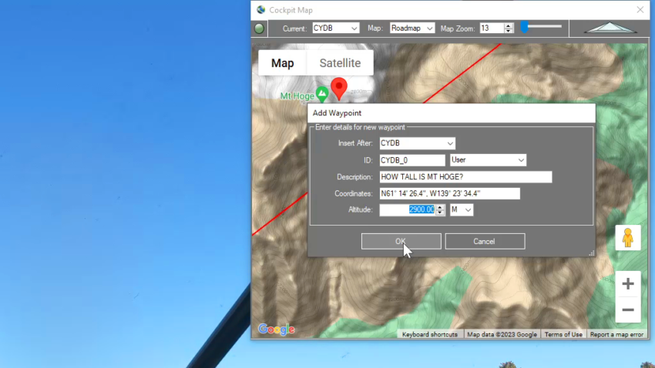Screen dimensions: 655x368
Task: Zoom in with the map plus button
Action: tap(627, 284)
